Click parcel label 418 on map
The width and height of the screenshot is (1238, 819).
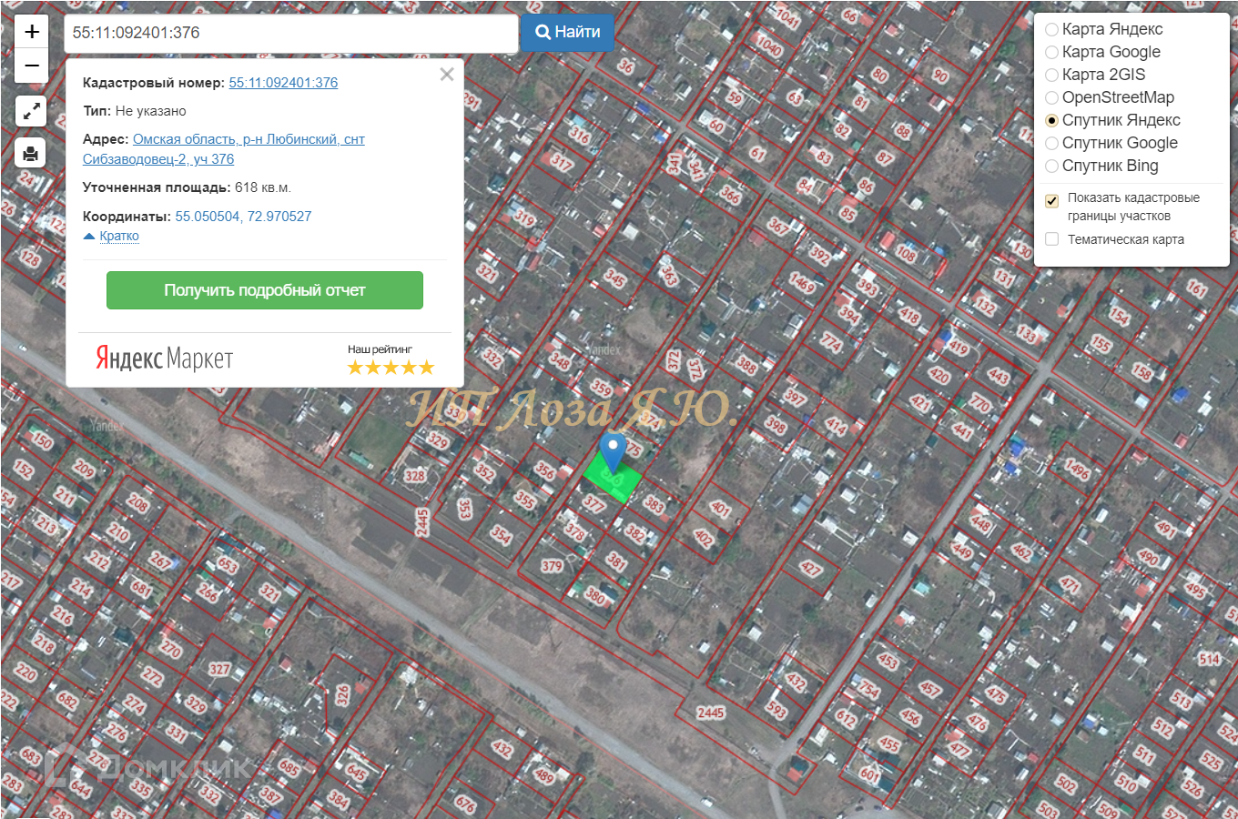[x=909, y=317]
